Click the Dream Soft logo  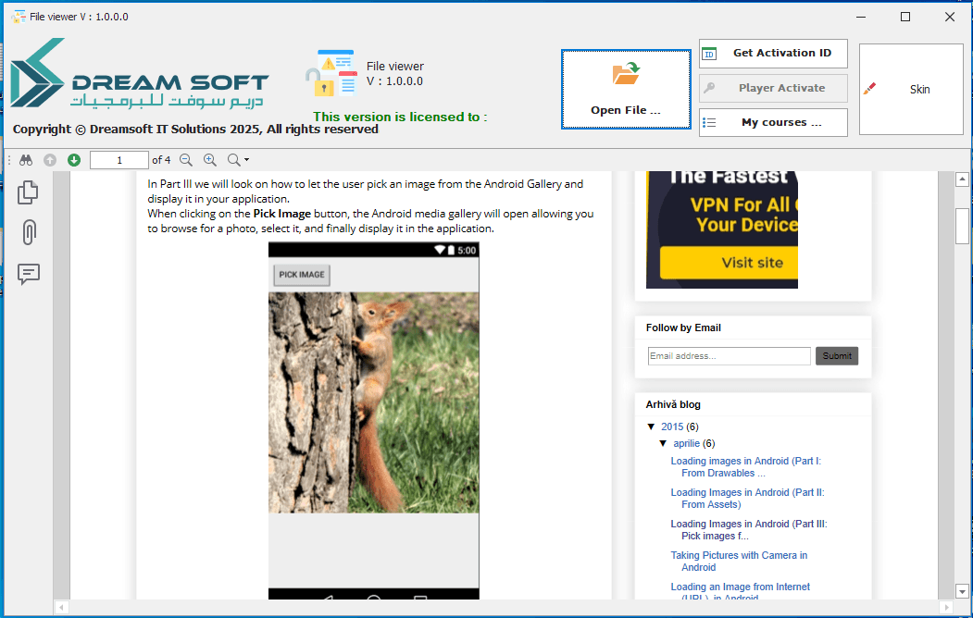pos(140,73)
